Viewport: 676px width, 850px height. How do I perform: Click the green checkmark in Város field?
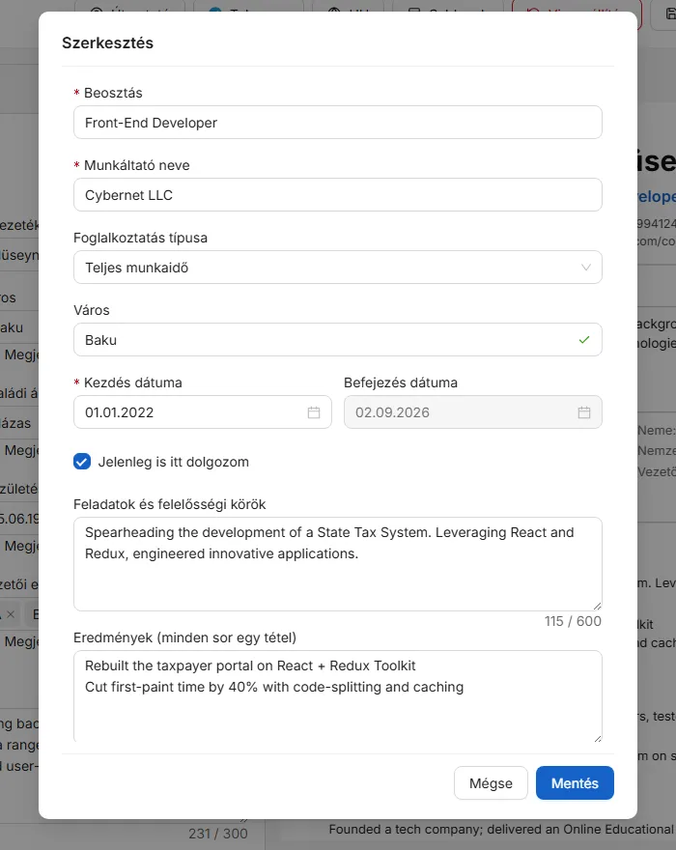tap(584, 340)
